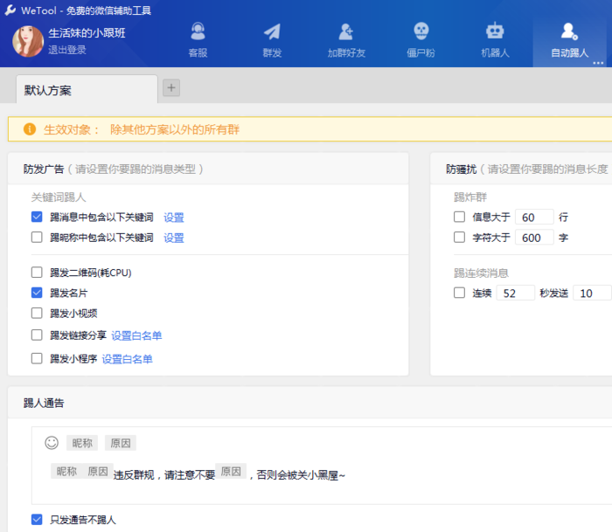
Task: Enable 踢发小视频 checkbox
Action: (x=37, y=313)
